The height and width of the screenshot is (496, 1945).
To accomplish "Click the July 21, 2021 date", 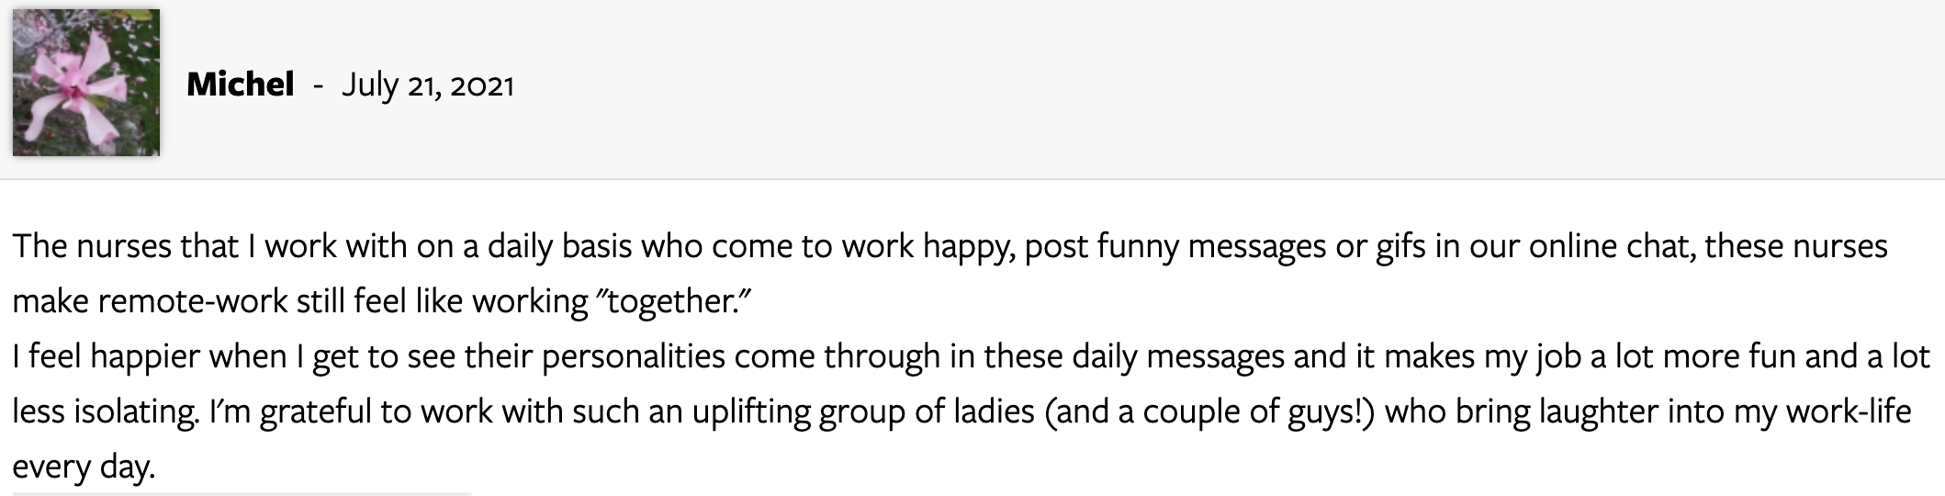I will coord(428,85).
